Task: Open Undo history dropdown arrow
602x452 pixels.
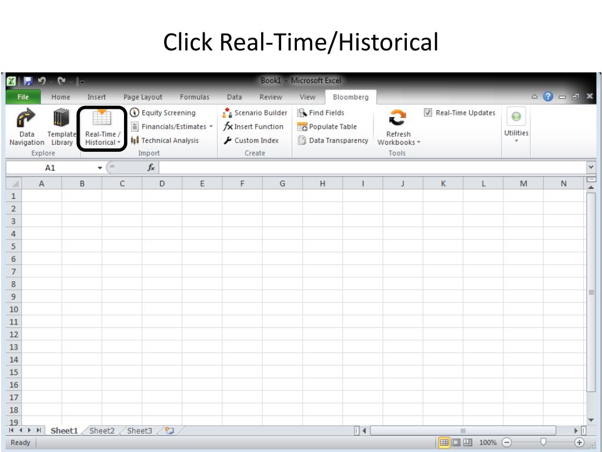Action: [x=51, y=81]
